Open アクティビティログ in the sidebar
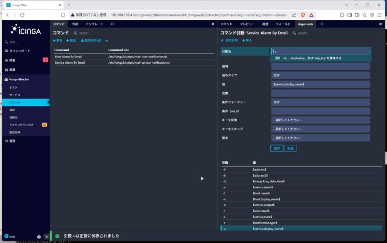The height and width of the screenshot is (243, 387). (21, 125)
